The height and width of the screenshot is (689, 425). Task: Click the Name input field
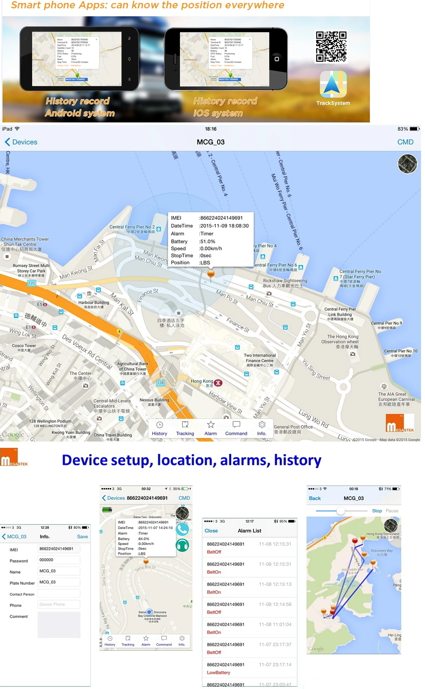click(x=58, y=571)
